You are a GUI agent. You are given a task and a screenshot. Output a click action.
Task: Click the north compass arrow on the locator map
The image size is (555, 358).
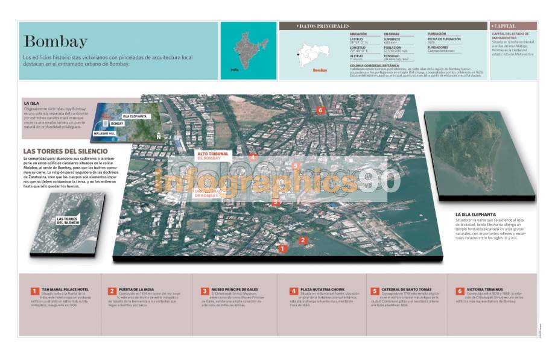(158, 136)
